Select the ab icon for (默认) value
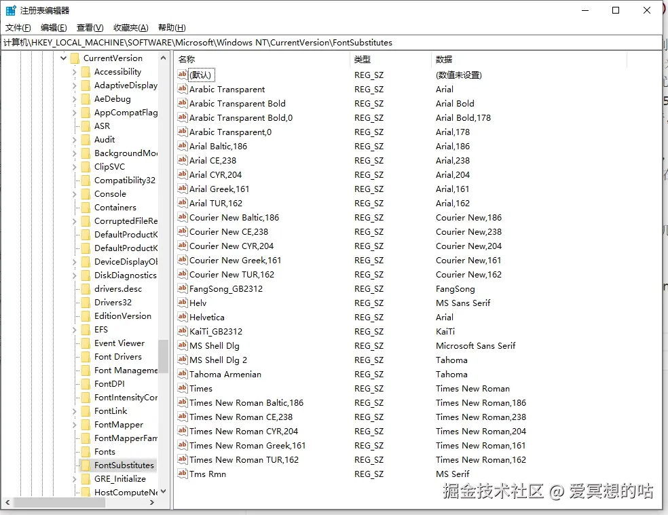The image size is (668, 515). pyautogui.click(x=181, y=75)
